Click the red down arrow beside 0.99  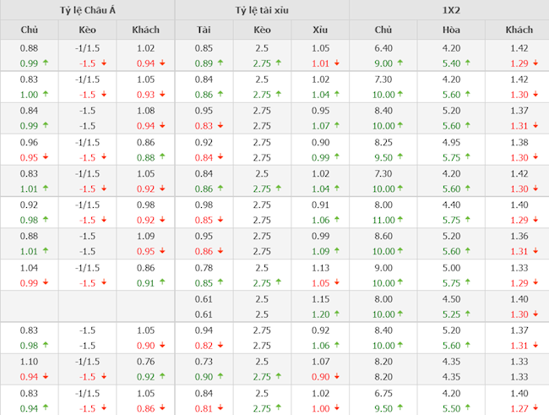[x=45, y=282]
